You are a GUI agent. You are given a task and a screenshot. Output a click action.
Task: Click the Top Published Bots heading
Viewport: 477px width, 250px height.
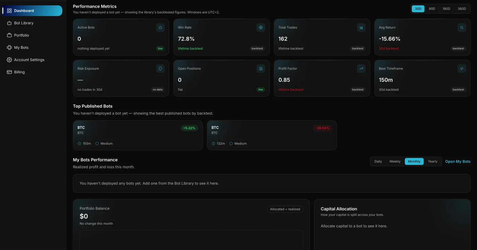pos(93,106)
